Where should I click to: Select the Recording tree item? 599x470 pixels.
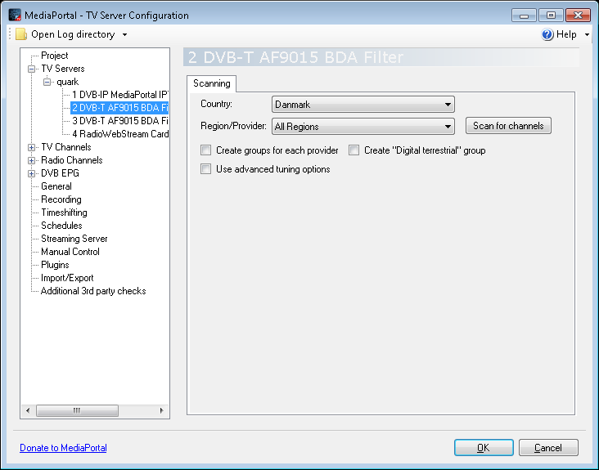(x=61, y=199)
